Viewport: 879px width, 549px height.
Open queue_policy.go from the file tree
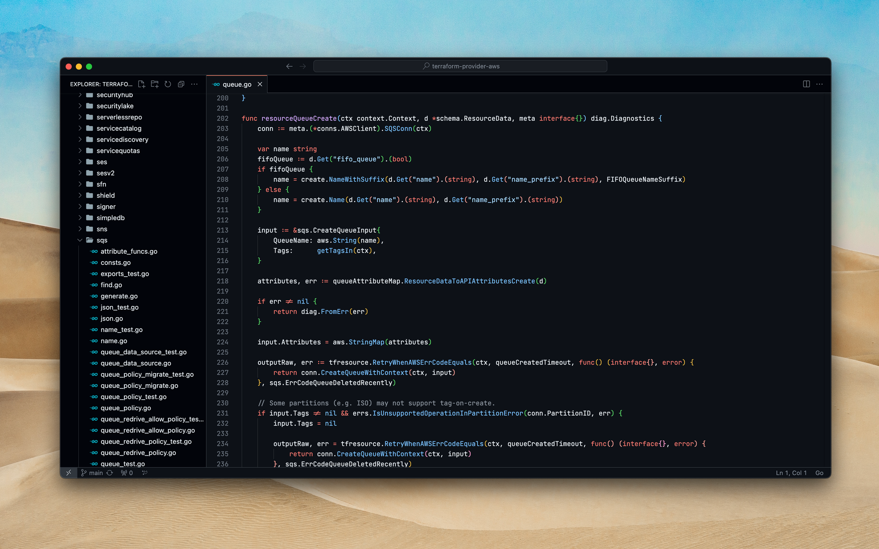pos(126,408)
